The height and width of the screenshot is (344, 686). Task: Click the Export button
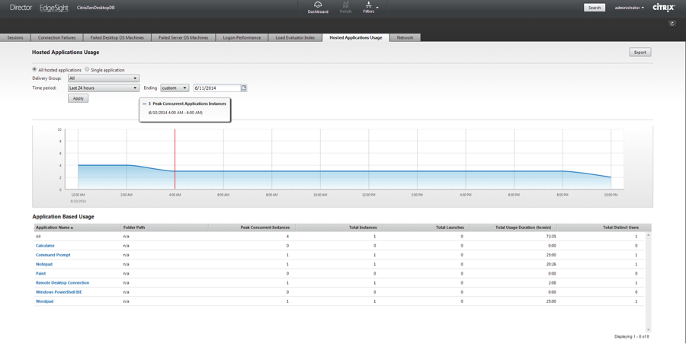640,53
